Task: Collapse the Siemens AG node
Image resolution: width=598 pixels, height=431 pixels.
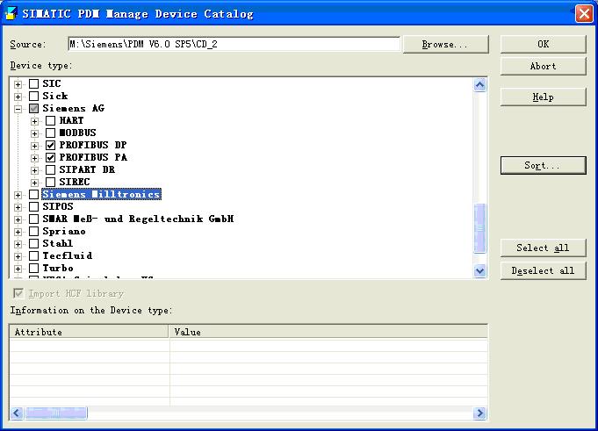Action: tap(18, 109)
